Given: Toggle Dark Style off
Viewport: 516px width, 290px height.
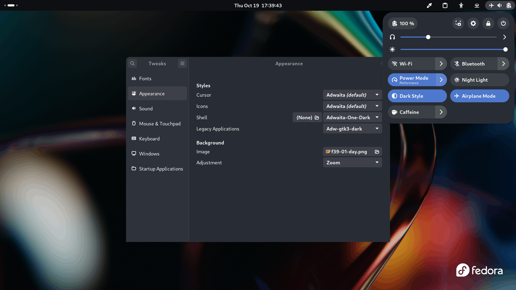Looking at the screenshot, I should (417, 96).
